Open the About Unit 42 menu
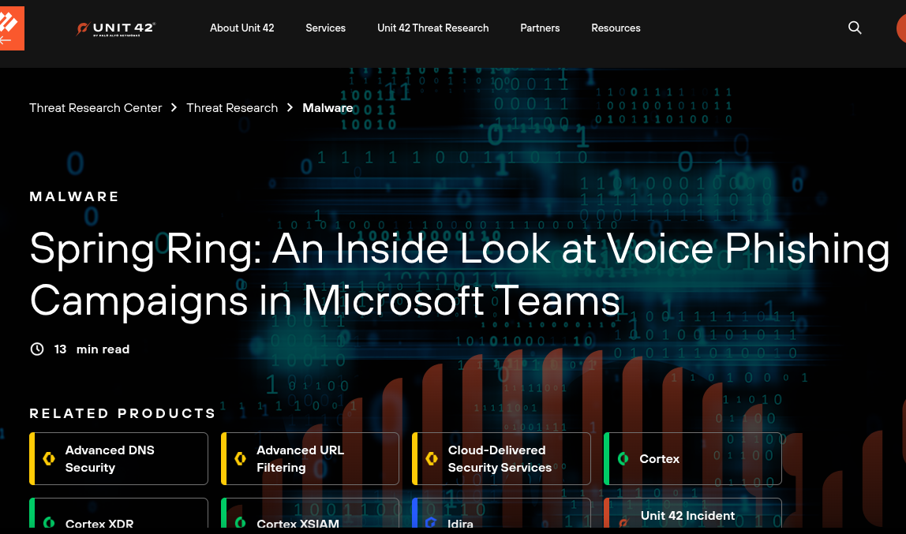This screenshot has width=906, height=534. [242, 28]
